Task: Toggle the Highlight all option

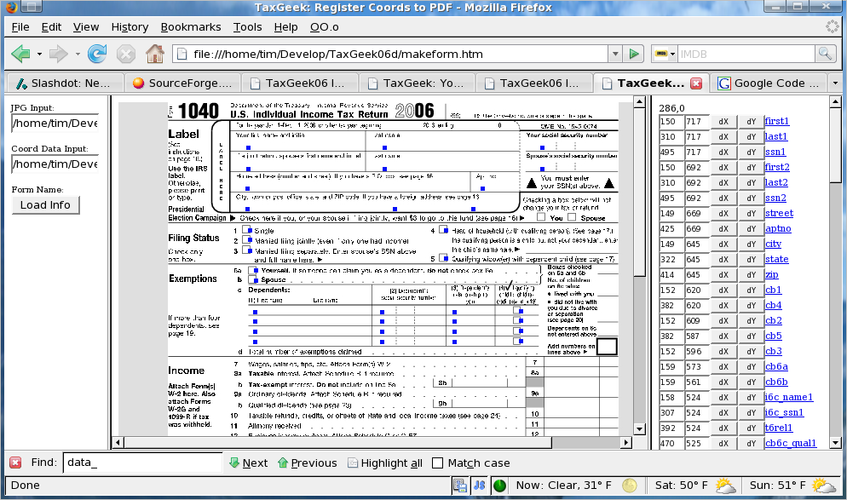Action: 384,463
